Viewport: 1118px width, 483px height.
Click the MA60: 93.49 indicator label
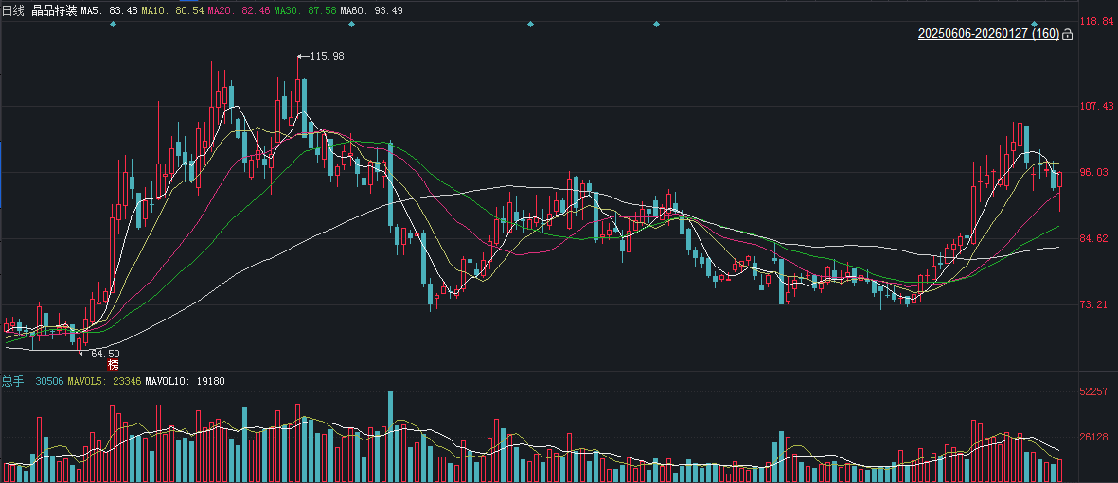click(x=371, y=9)
